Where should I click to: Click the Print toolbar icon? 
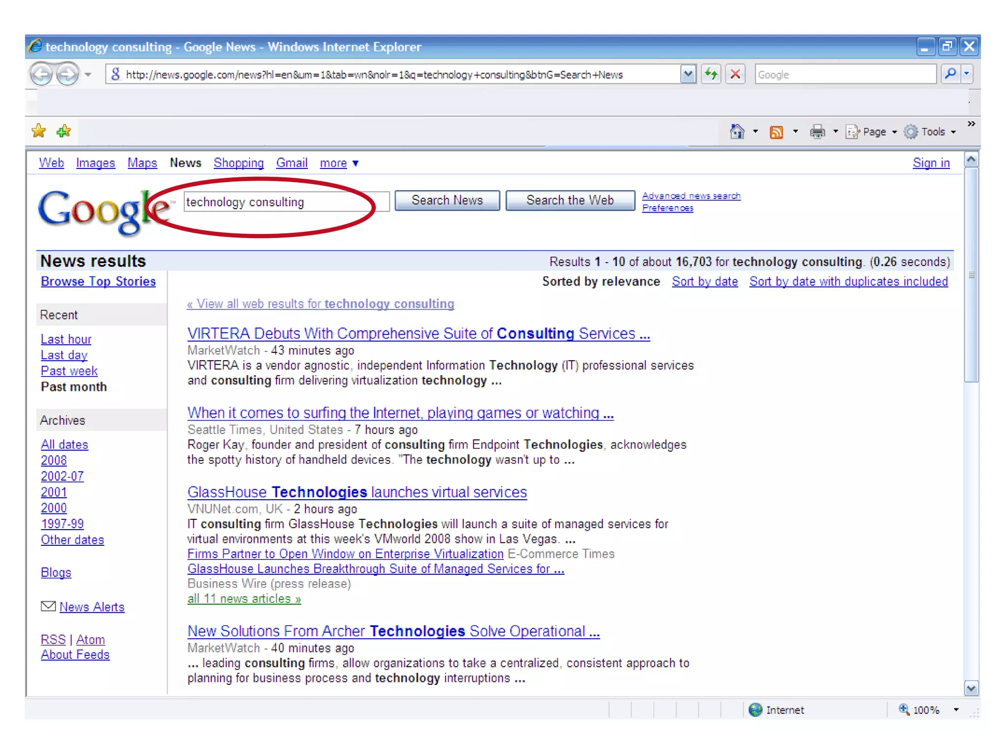[817, 132]
